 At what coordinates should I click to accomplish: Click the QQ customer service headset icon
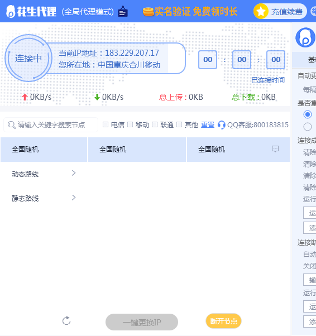222,124
